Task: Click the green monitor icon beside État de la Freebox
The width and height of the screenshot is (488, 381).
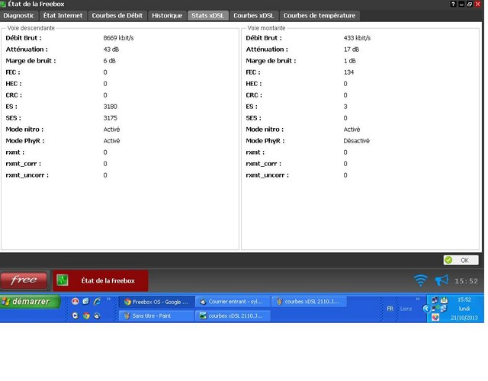Action: (63, 280)
